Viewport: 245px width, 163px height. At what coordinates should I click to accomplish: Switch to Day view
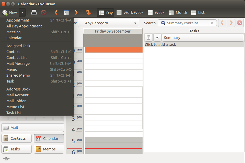106,13
